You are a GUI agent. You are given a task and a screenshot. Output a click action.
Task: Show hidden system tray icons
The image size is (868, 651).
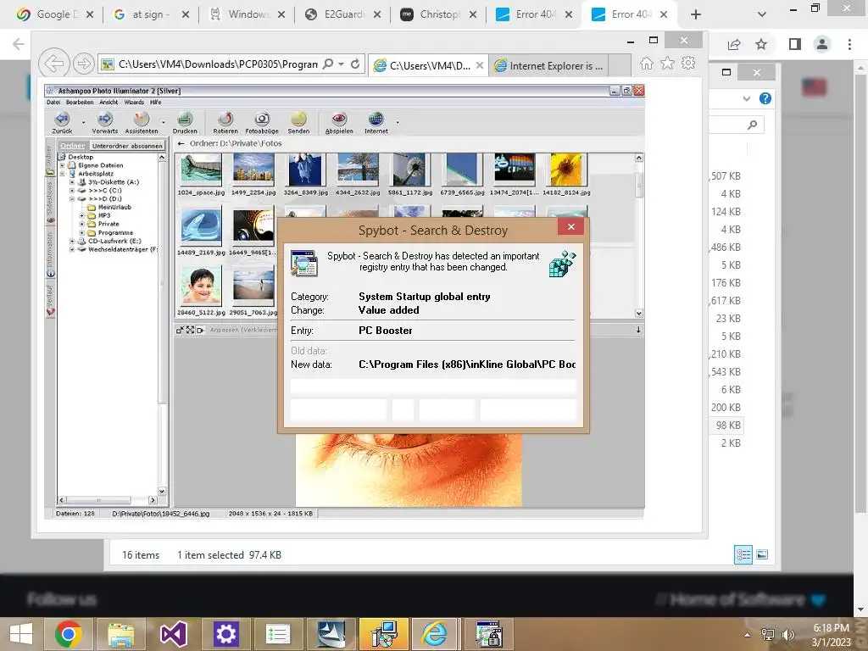pos(748,635)
